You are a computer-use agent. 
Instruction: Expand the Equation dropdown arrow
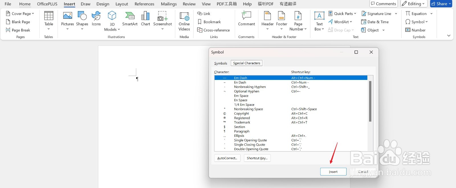click(431, 14)
